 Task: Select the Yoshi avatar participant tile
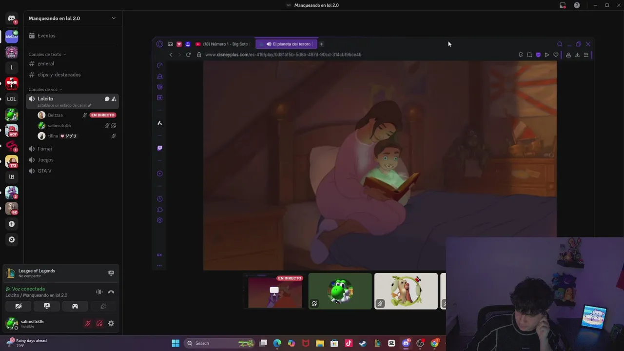340,291
